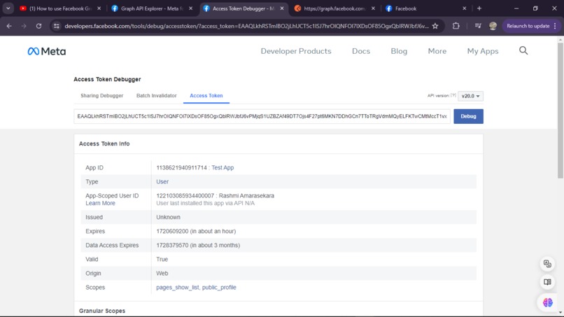
Task: Focus the access token input field
Action: coord(262,116)
